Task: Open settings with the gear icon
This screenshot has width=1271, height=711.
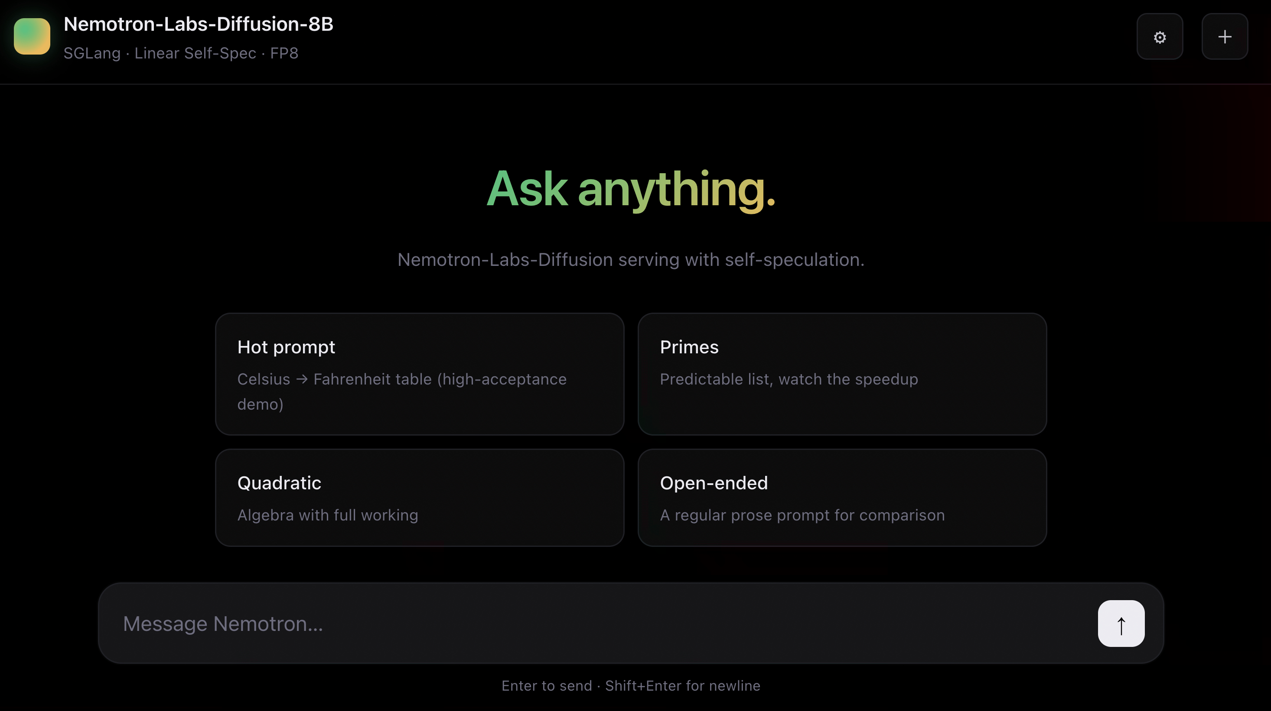Action: point(1160,36)
